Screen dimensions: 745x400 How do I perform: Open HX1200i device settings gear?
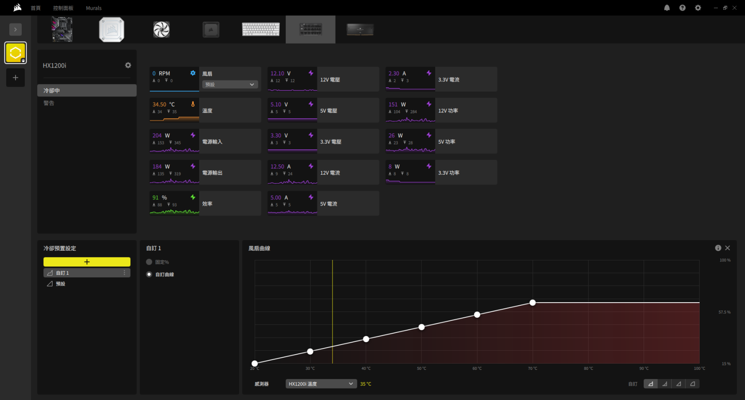[128, 65]
